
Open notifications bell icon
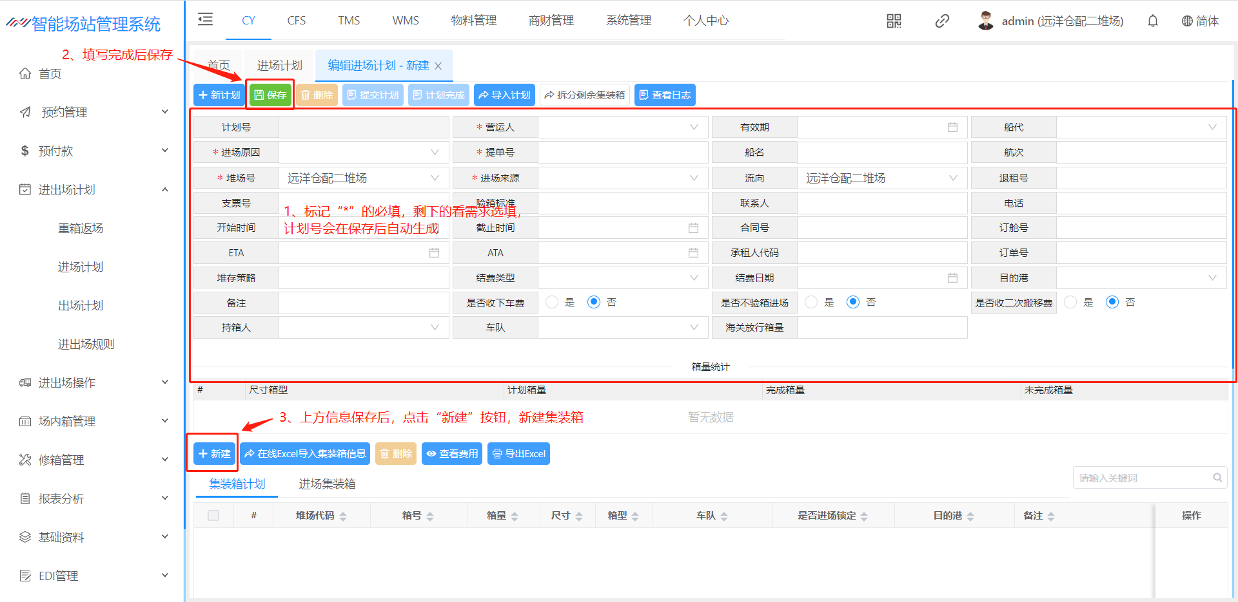[x=1153, y=21]
